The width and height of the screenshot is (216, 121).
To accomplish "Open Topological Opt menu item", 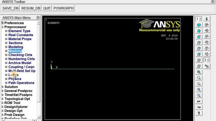I will (x=17, y=99).
